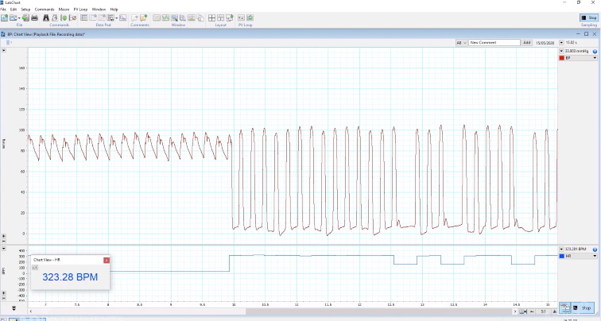Click the XY View window icon
Screen dimensions: 601x321
coord(183,17)
